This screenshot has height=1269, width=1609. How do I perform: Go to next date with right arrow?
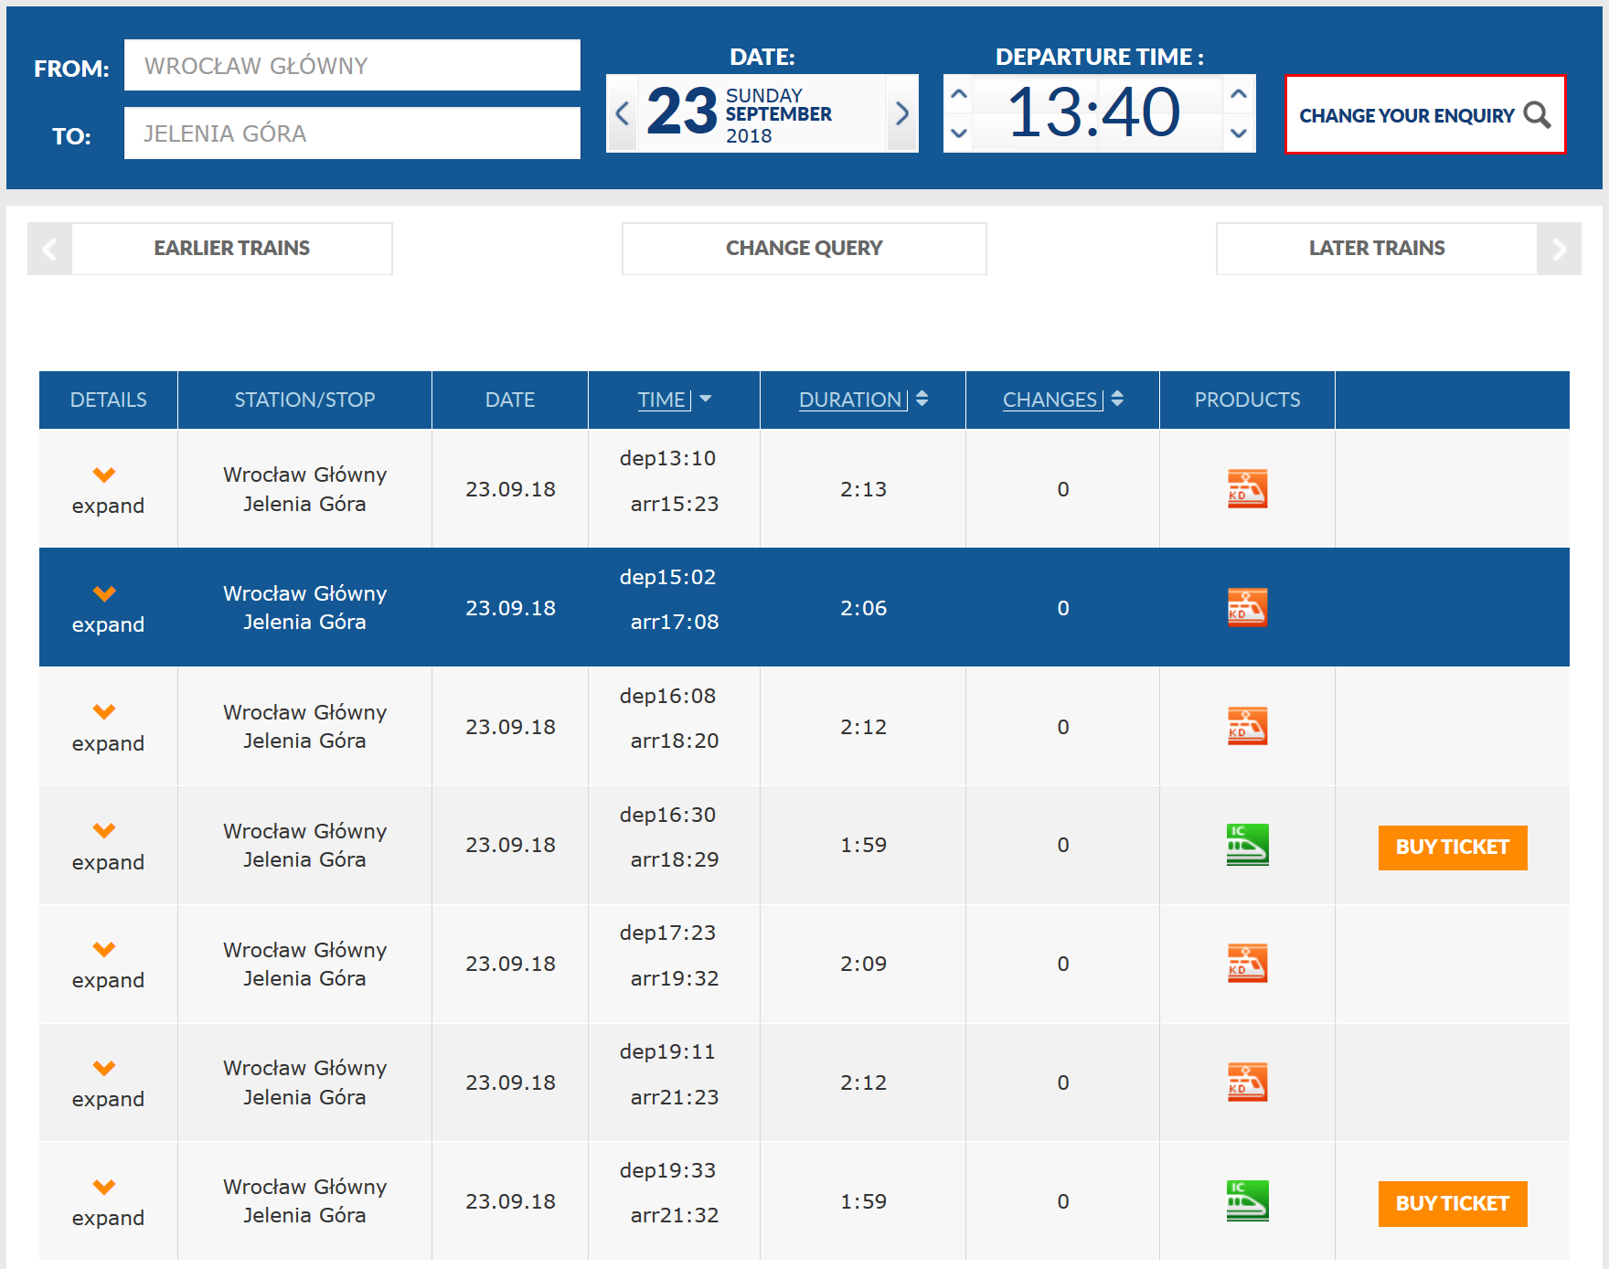pyautogui.click(x=901, y=113)
